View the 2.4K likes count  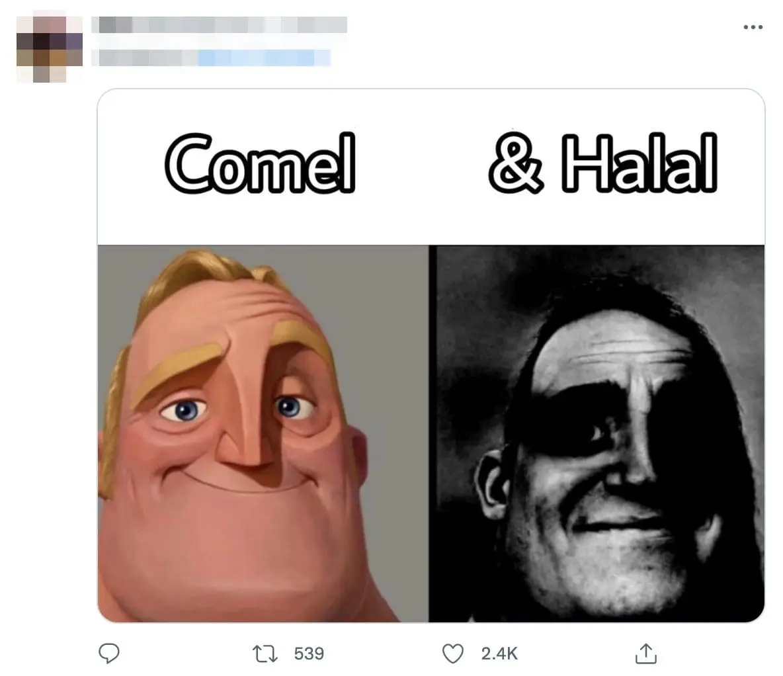(499, 654)
